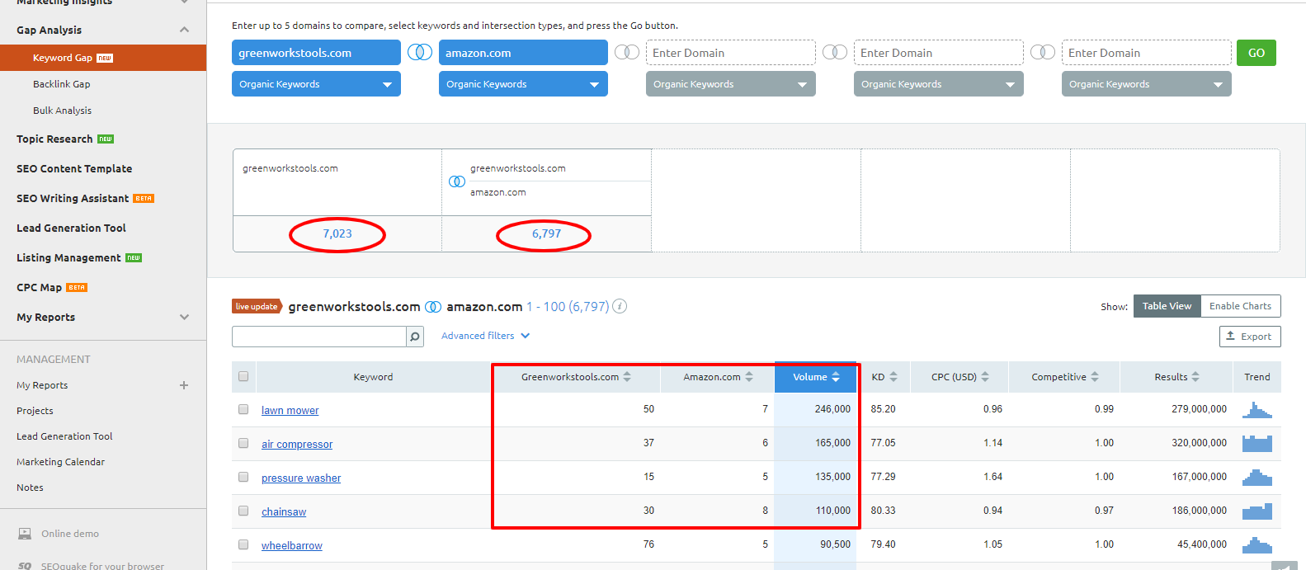Tick the chainsaw row checkbox
The image size is (1306, 570).
(243, 511)
